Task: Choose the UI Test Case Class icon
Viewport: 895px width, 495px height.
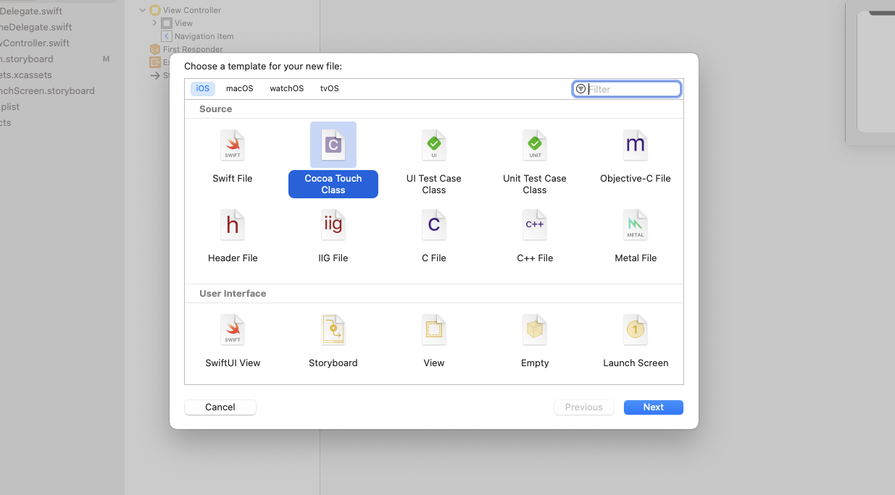Action: pos(434,145)
